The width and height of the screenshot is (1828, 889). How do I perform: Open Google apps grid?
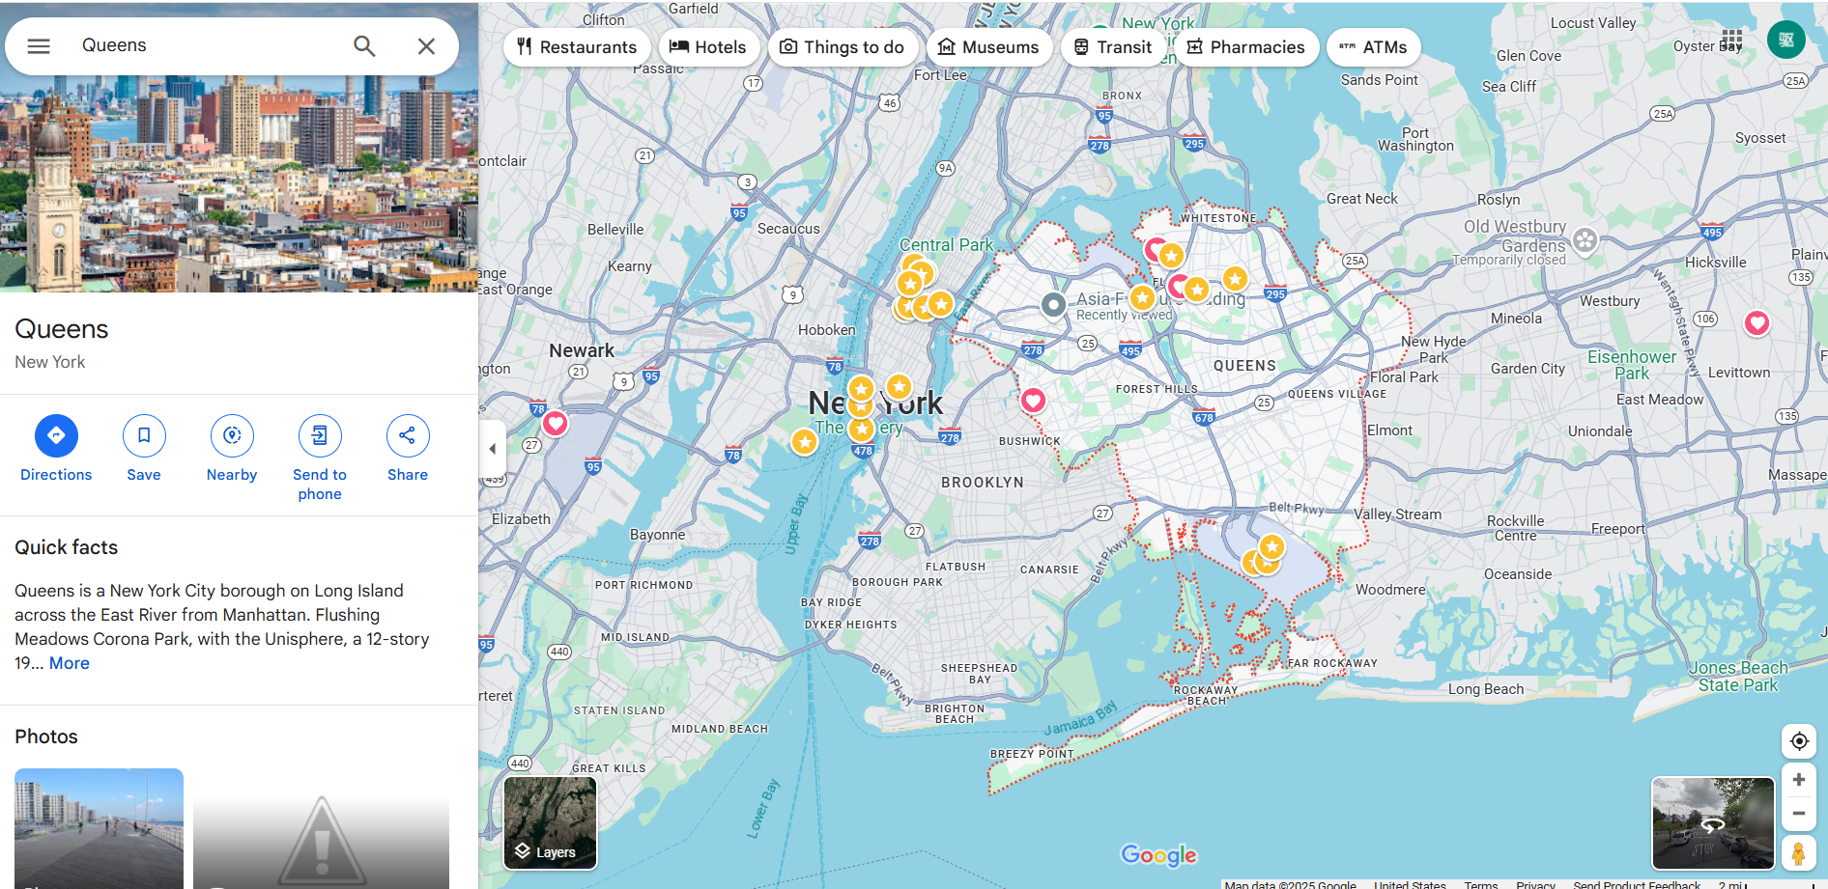pos(1731,41)
